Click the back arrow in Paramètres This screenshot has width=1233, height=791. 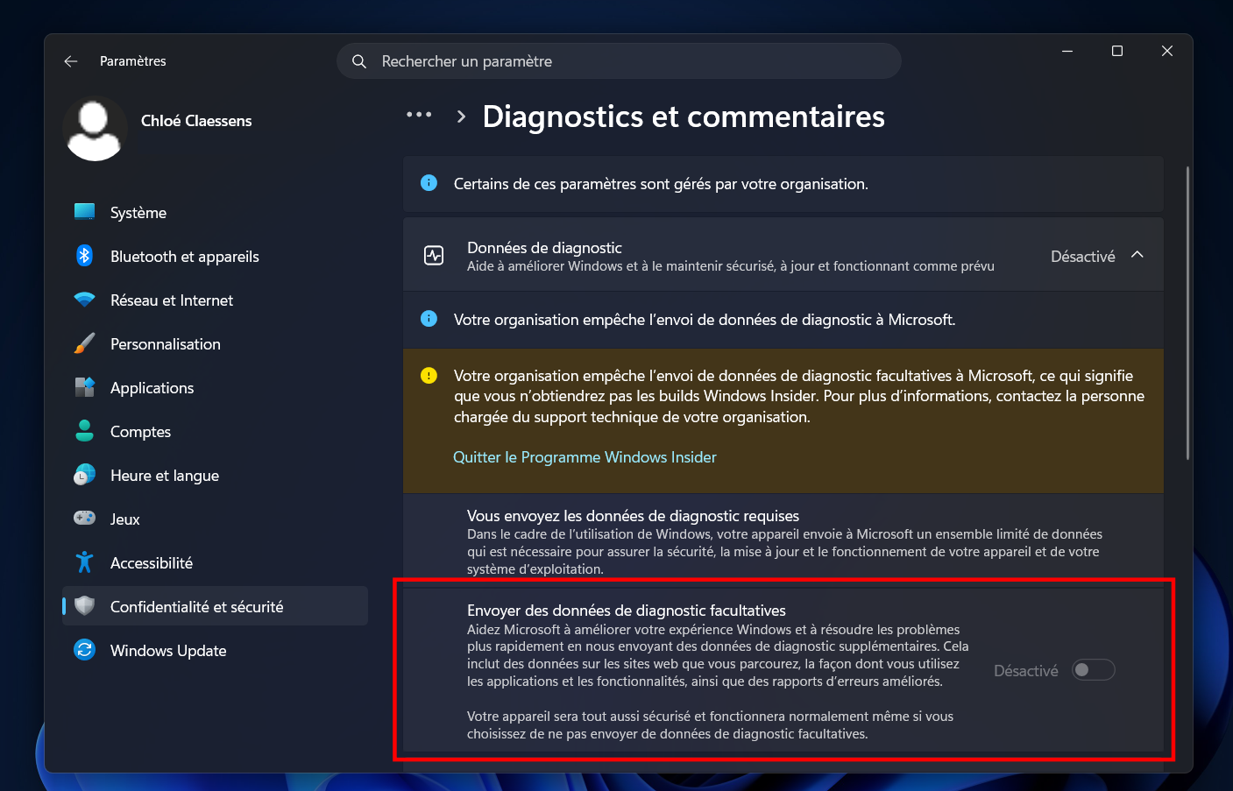tap(71, 61)
